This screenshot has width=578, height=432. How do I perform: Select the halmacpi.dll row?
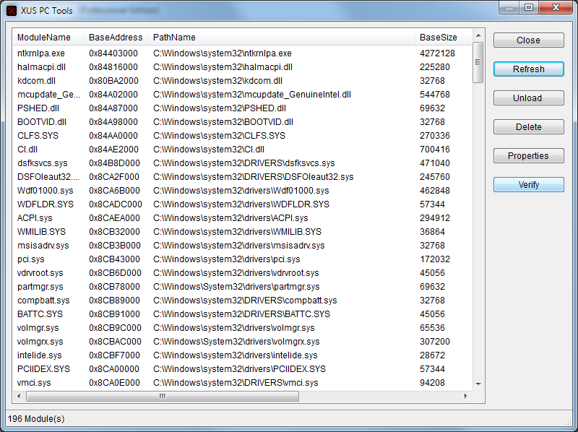[41, 67]
